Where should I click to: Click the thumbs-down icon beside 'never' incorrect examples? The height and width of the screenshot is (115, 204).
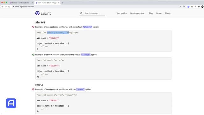coord(33,89)
